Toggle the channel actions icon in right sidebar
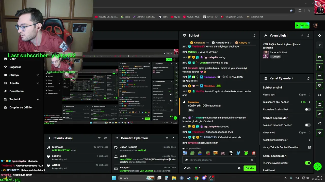Image resolution: width=325 pixels, height=182 pixels. point(320,104)
